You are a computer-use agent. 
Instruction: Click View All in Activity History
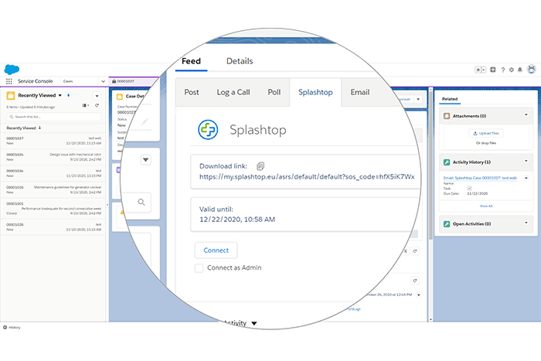[486, 206]
